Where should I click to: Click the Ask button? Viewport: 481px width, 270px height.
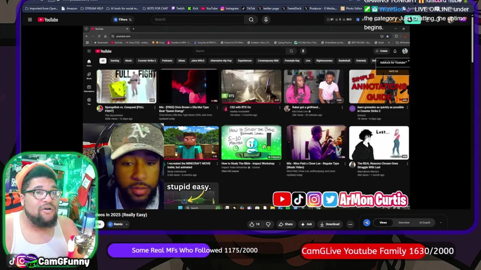coord(306,224)
